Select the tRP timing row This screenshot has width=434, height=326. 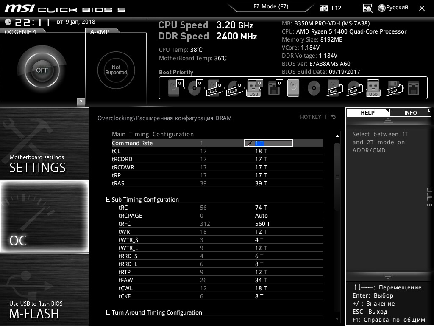click(217, 175)
